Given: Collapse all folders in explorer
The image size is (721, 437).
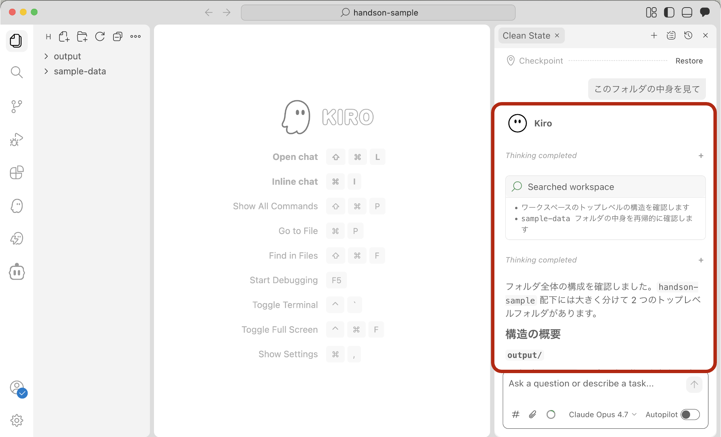Looking at the screenshot, I should [x=118, y=36].
